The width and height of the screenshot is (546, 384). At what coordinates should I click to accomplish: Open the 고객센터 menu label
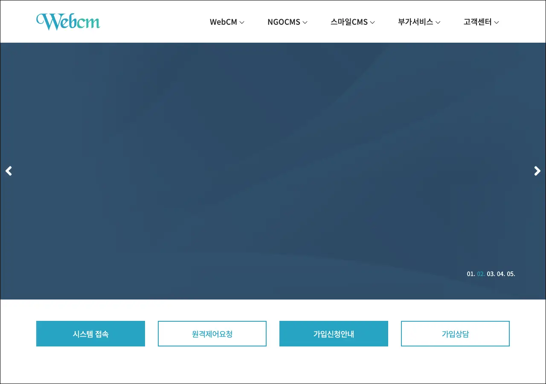click(477, 22)
